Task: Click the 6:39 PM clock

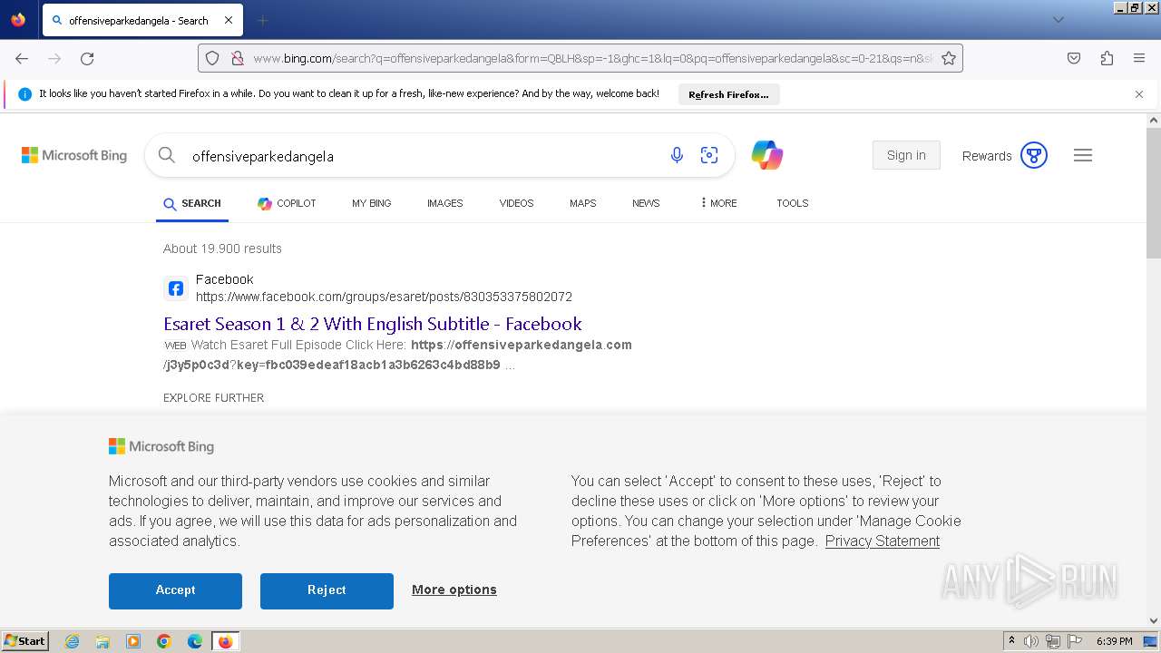Action: 1114,641
